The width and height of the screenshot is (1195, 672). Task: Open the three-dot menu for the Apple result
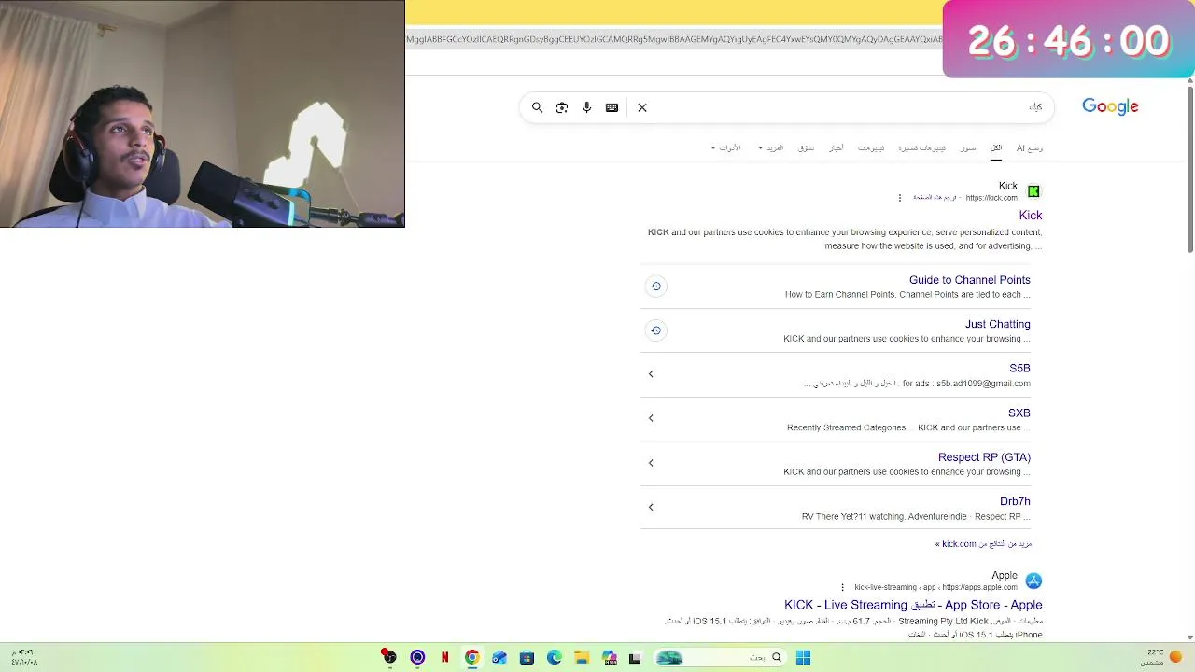(842, 588)
